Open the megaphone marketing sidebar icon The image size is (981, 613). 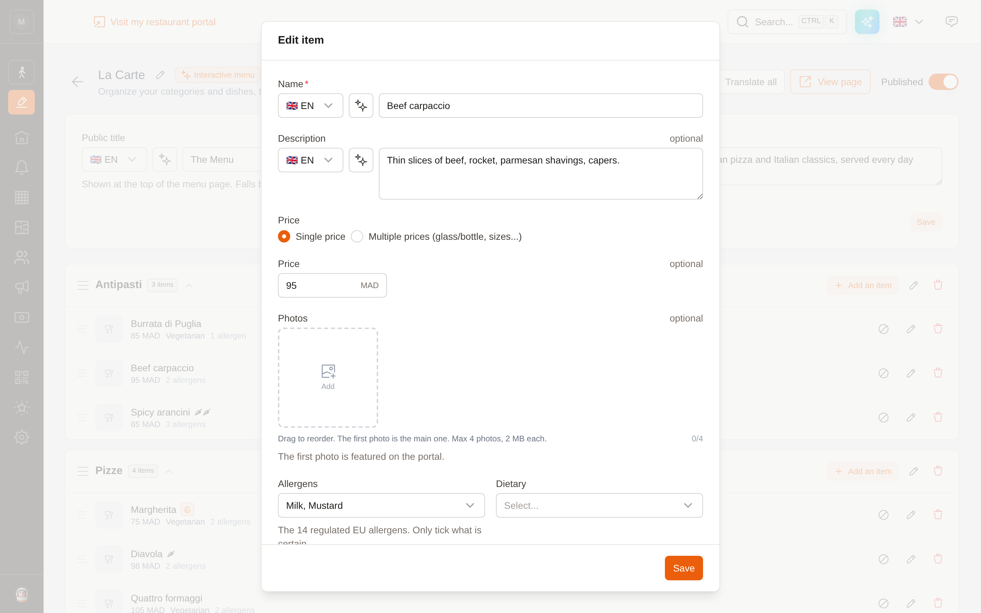(x=21, y=287)
